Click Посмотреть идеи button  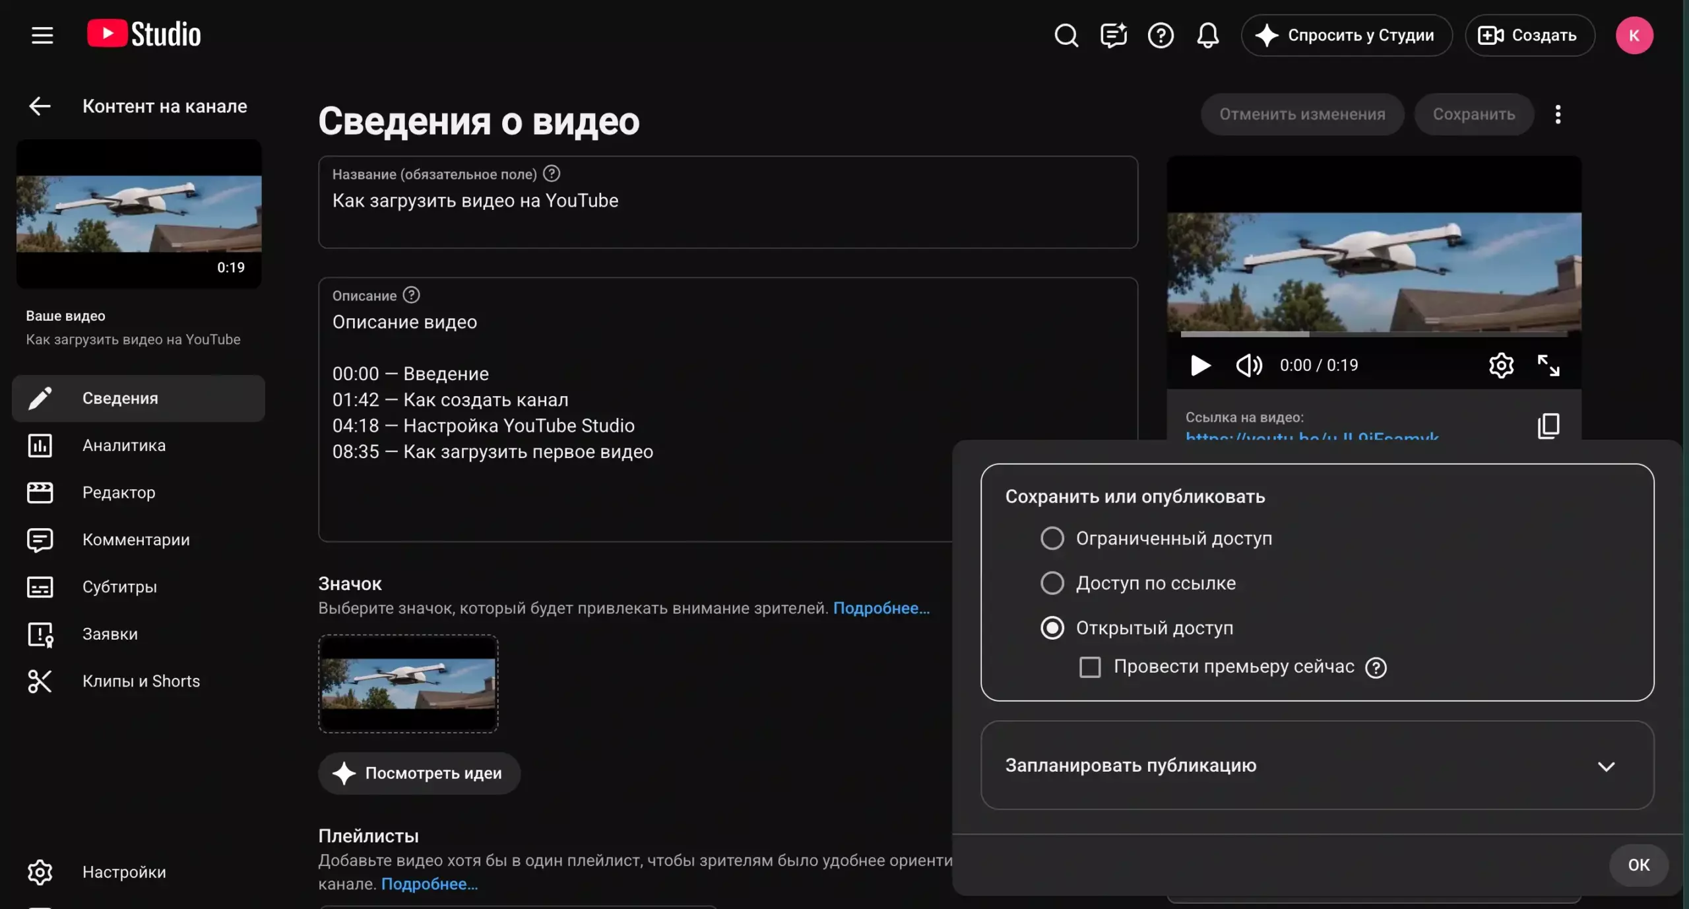tap(419, 773)
